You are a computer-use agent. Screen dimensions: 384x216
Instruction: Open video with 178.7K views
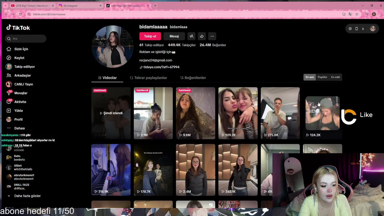tap(153, 170)
